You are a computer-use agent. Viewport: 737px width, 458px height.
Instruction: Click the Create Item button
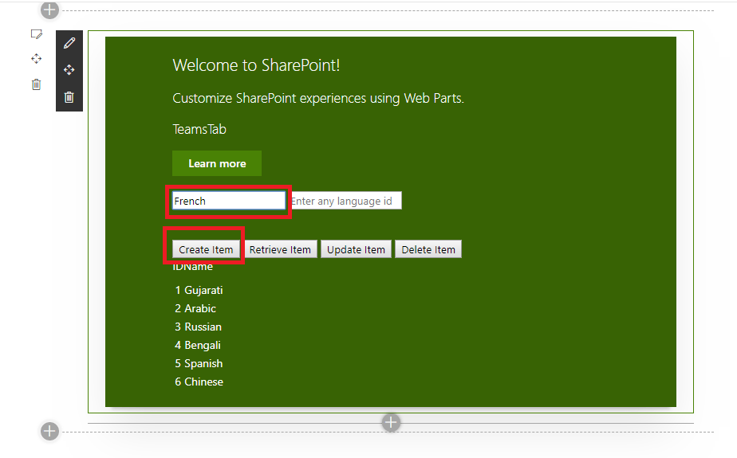[x=206, y=249]
